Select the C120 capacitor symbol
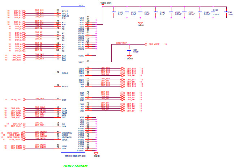The image size is (235, 168). coord(127,12)
